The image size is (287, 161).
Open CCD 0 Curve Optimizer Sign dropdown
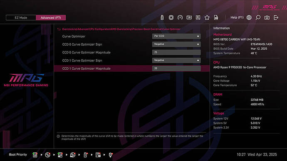176,44
